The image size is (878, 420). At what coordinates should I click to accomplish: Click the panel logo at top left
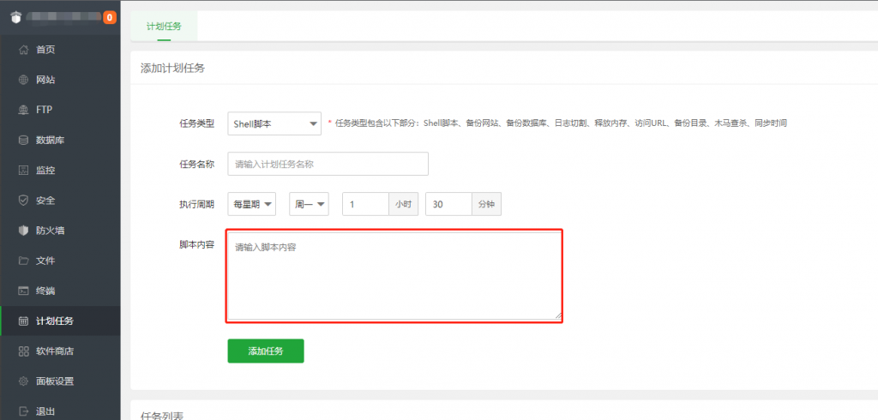point(16,17)
